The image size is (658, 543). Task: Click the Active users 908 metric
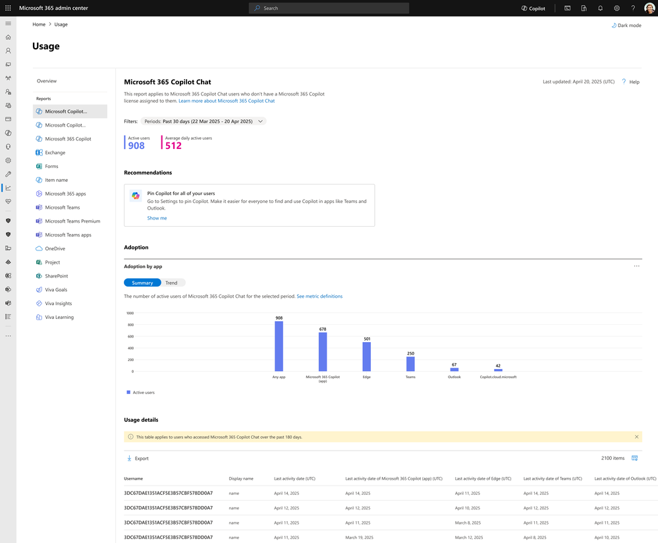pos(137,143)
